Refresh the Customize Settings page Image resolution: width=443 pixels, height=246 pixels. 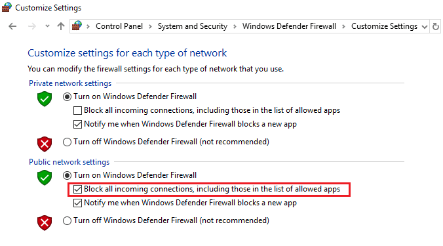tap(436, 27)
